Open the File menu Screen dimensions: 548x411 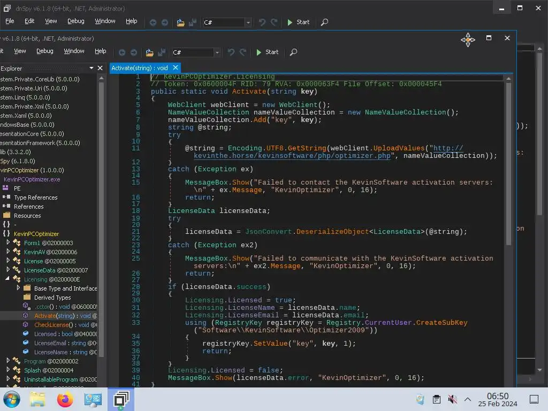10,21
